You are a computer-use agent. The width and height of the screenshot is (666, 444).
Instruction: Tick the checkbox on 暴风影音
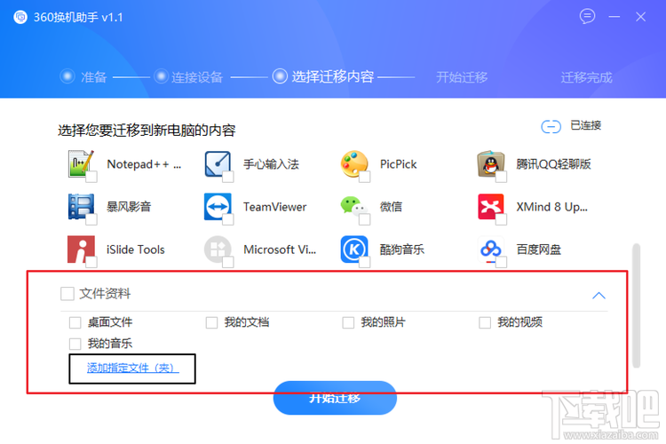point(91,219)
